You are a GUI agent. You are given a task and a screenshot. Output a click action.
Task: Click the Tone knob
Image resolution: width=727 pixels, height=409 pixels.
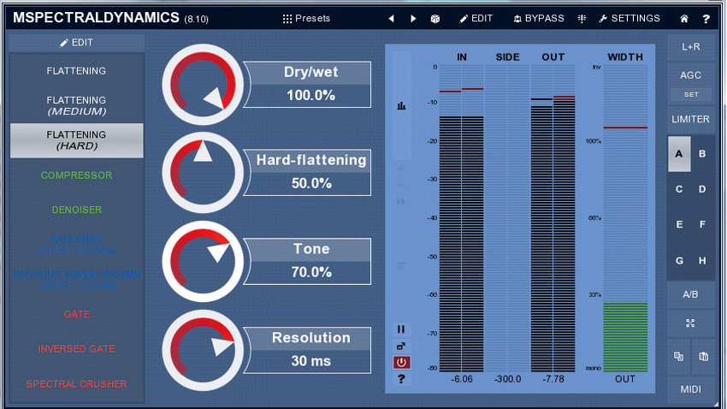(203, 261)
